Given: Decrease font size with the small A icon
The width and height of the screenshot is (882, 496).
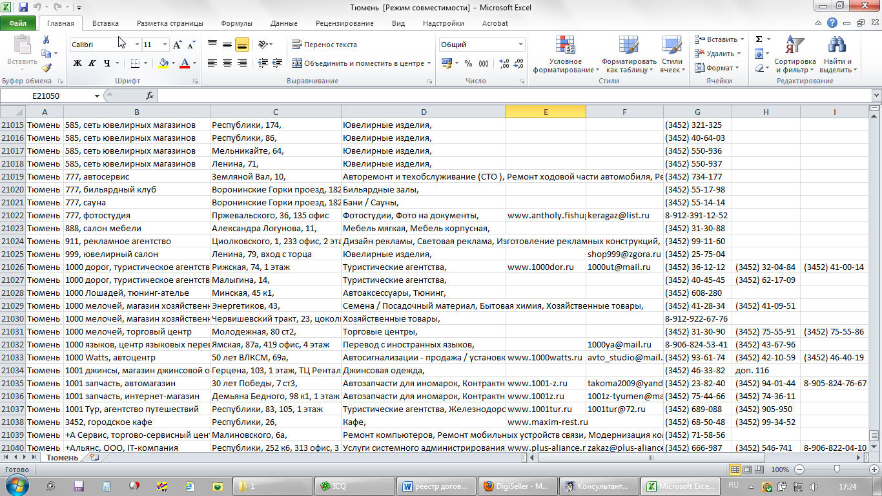Looking at the screenshot, I should tap(191, 45).
